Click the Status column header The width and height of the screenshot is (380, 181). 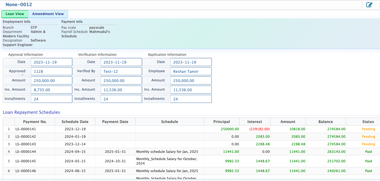[x=368, y=122]
